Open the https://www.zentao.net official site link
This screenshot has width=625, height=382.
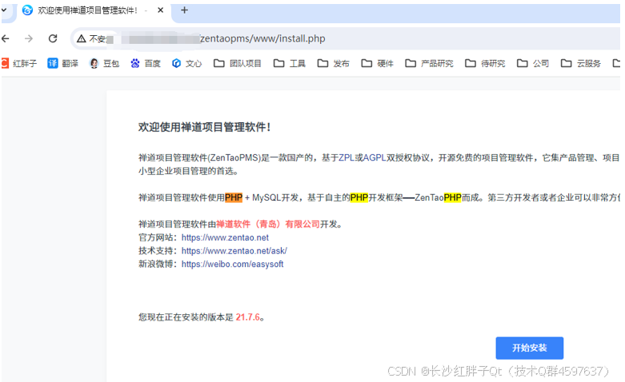click(x=225, y=237)
